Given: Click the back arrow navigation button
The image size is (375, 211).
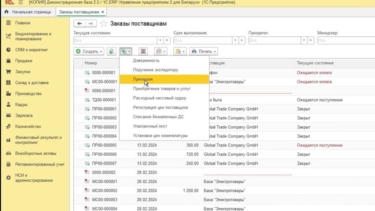Looking at the screenshot, I should [79, 24].
